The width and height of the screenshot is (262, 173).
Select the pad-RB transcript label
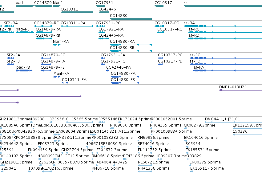pyautogui.click(x=22, y=29)
